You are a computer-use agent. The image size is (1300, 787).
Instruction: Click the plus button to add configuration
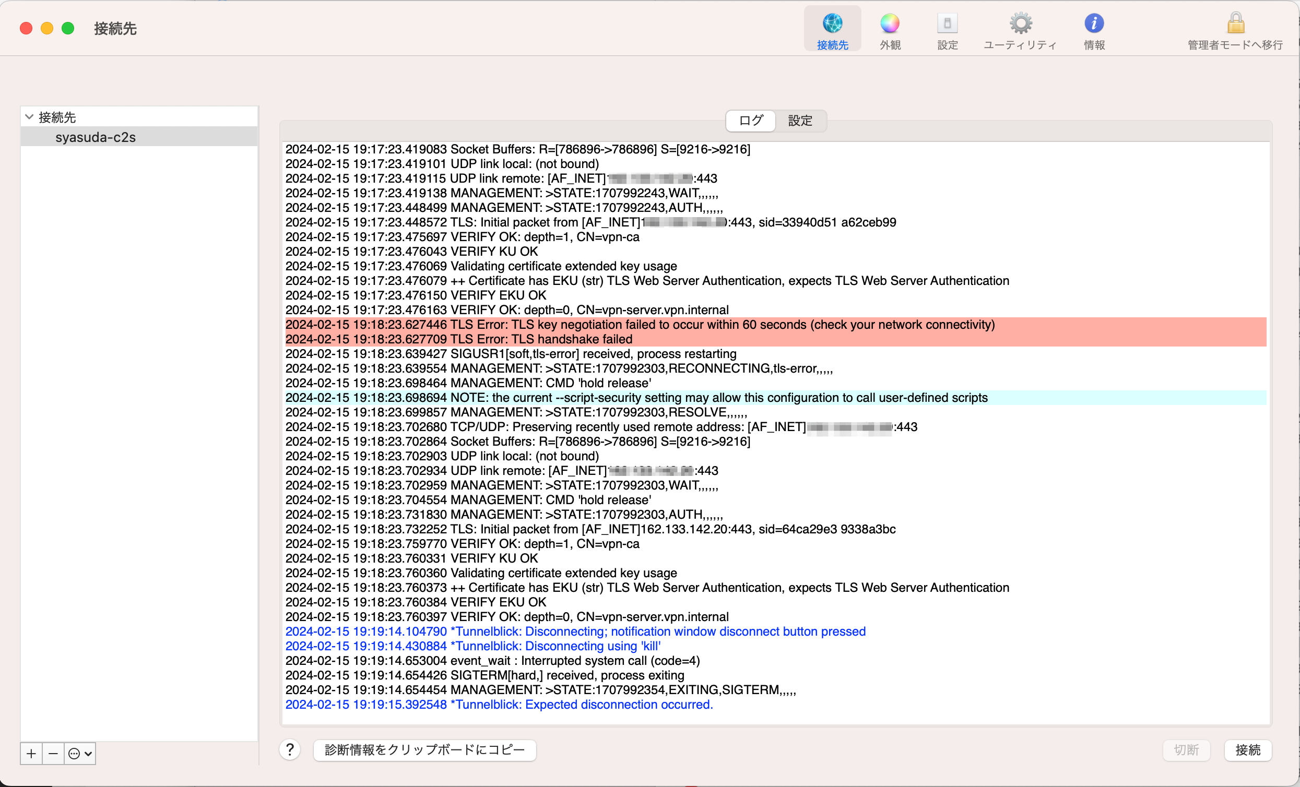[31, 753]
